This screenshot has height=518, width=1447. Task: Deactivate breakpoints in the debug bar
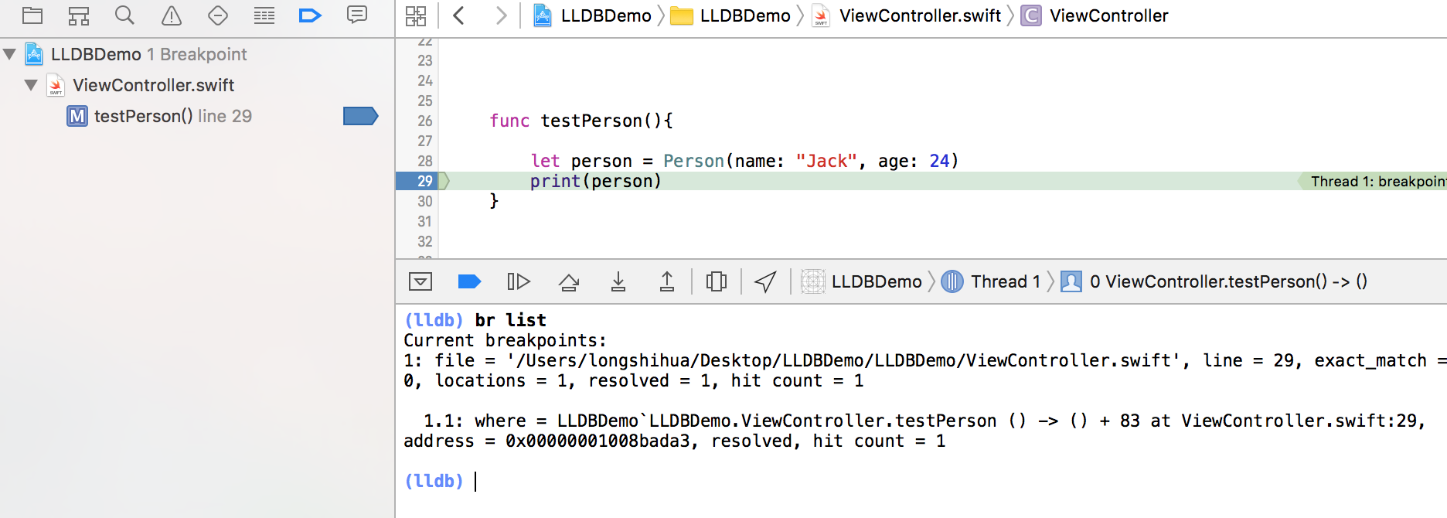pos(469,281)
